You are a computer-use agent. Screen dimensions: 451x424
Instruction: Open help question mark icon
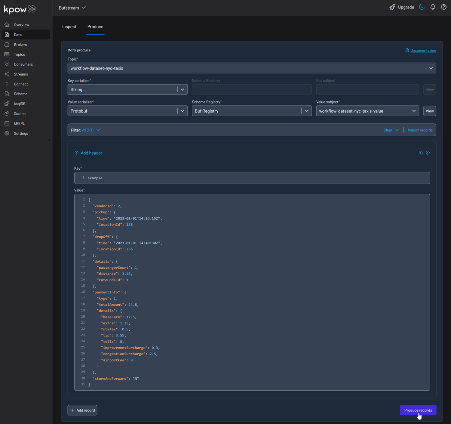point(443,7)
